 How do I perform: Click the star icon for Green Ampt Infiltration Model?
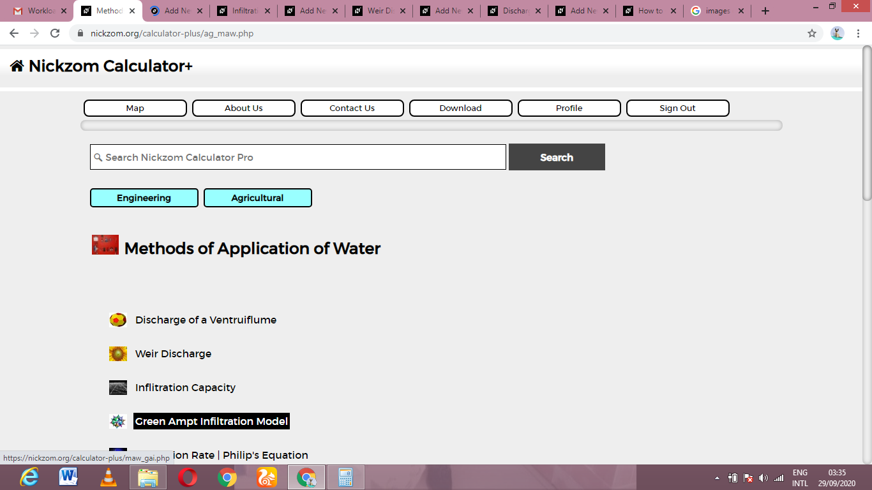pyautogui.click(x=118, y=421)
